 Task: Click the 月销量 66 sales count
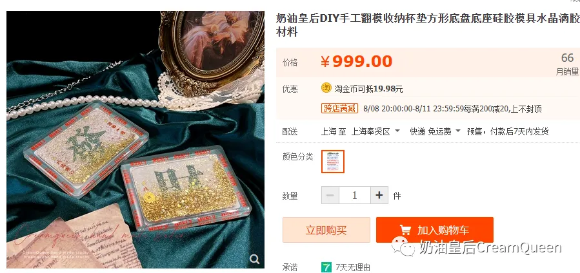[567, 64]
